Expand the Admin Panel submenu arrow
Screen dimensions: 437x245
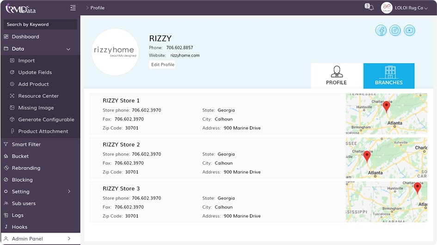[69, 239]
